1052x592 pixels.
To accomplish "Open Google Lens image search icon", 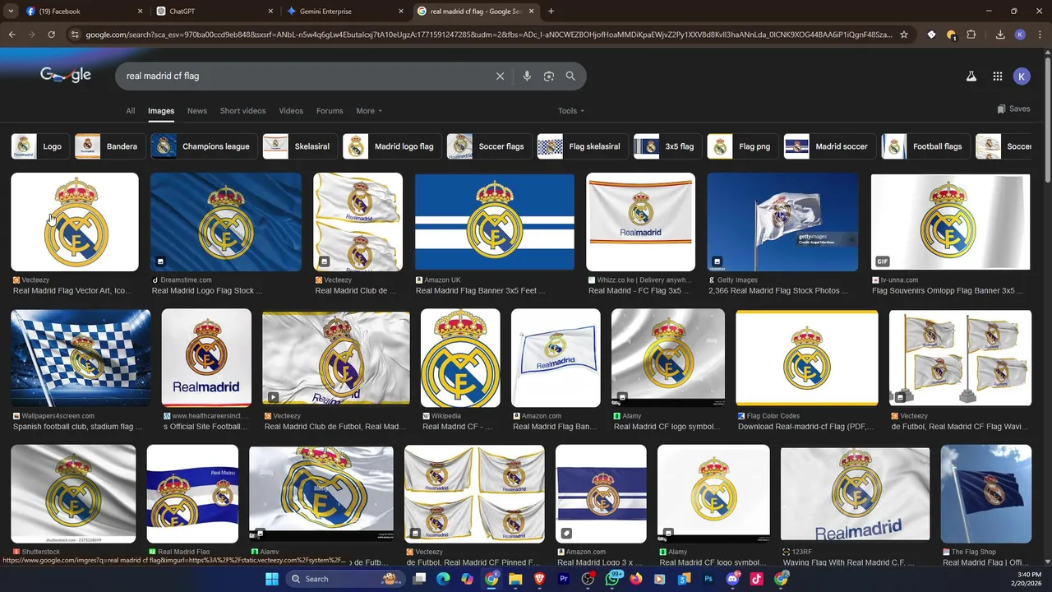I will tap(549, 76).
